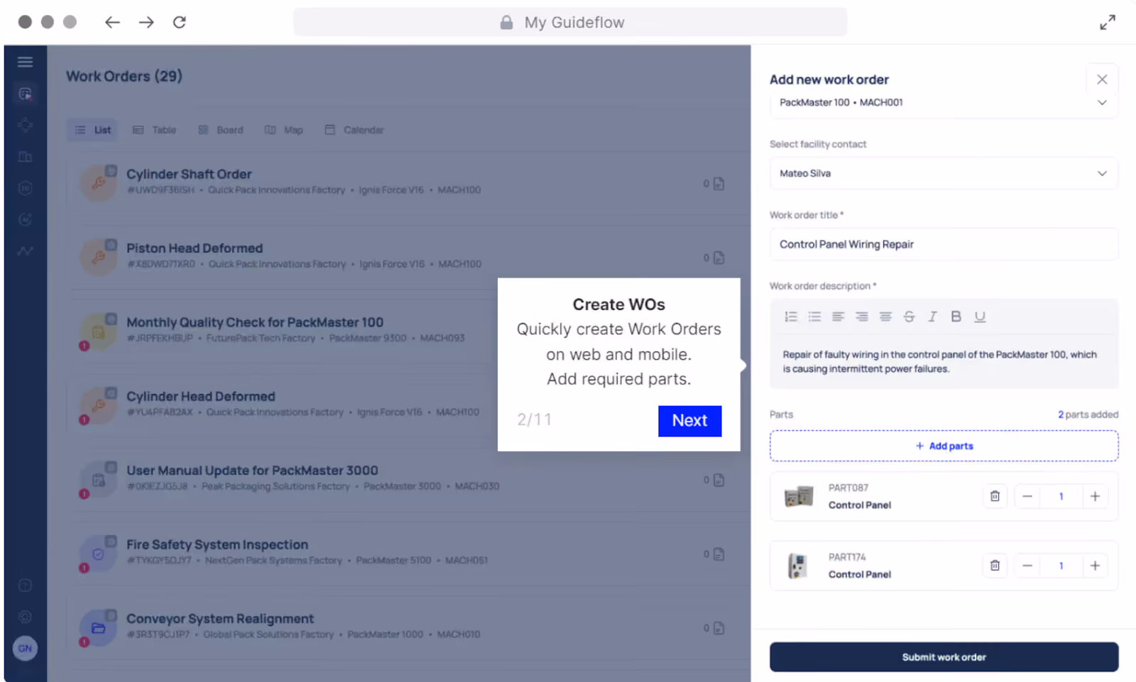This screenshot has height=682, width=1136.
Task: Open the Cylinder Head Deformed work order
Action: pos(201,396)
